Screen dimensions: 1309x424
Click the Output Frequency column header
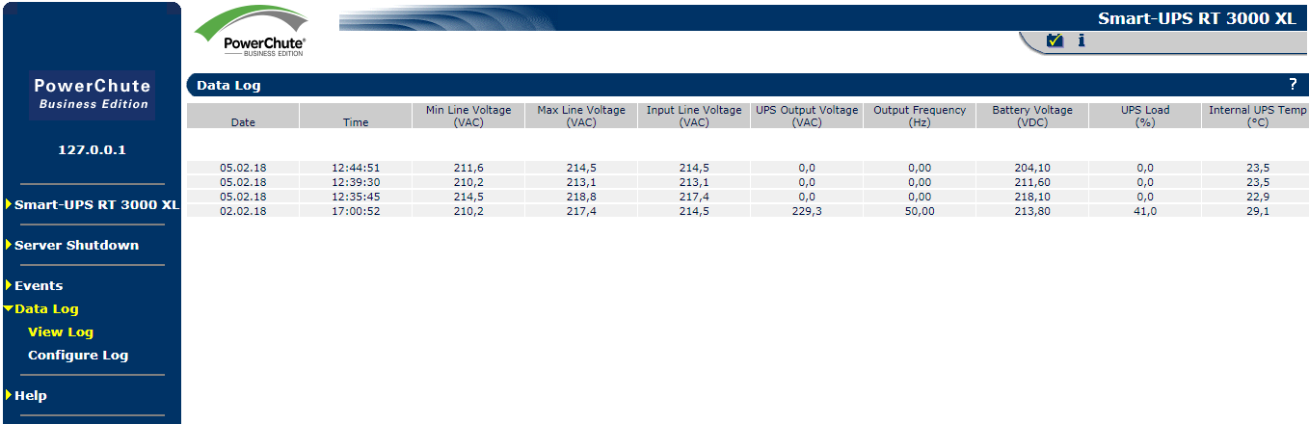coord(920,116)
